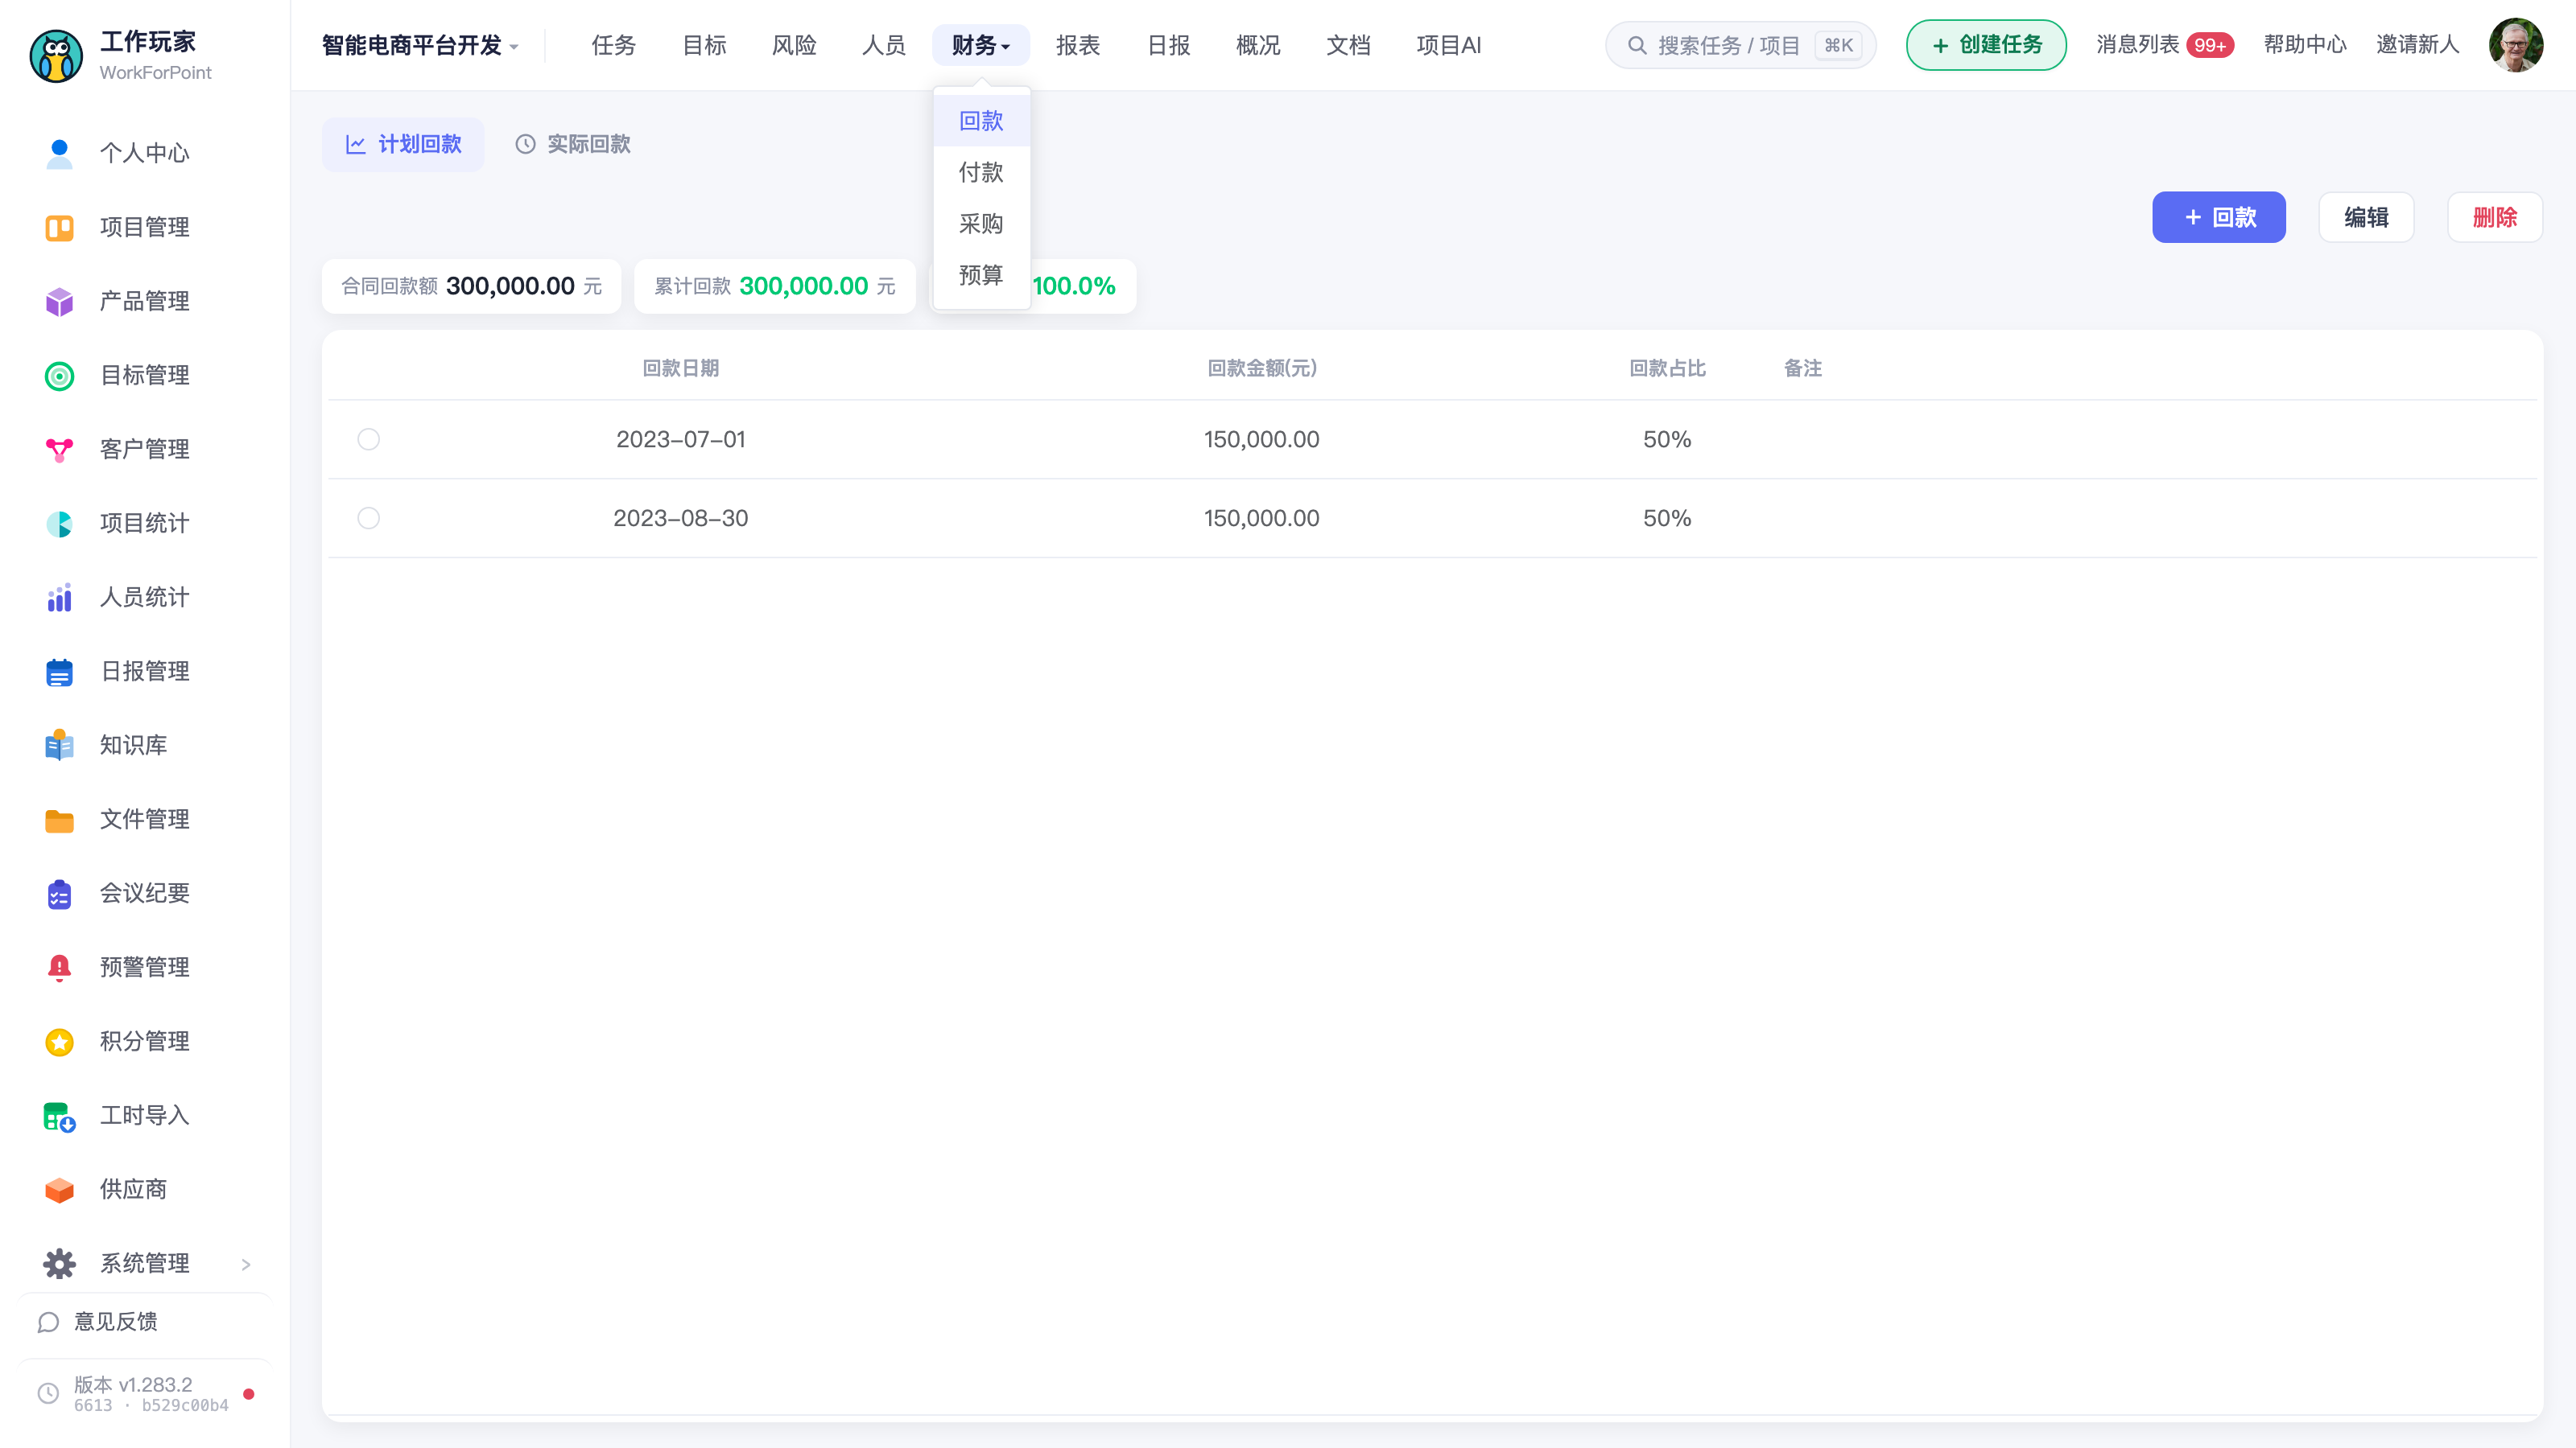This screenshot has height=1448, width=2576.
Task: Expand the 系统管理 submenu arrow
Action: [246, 1264]
